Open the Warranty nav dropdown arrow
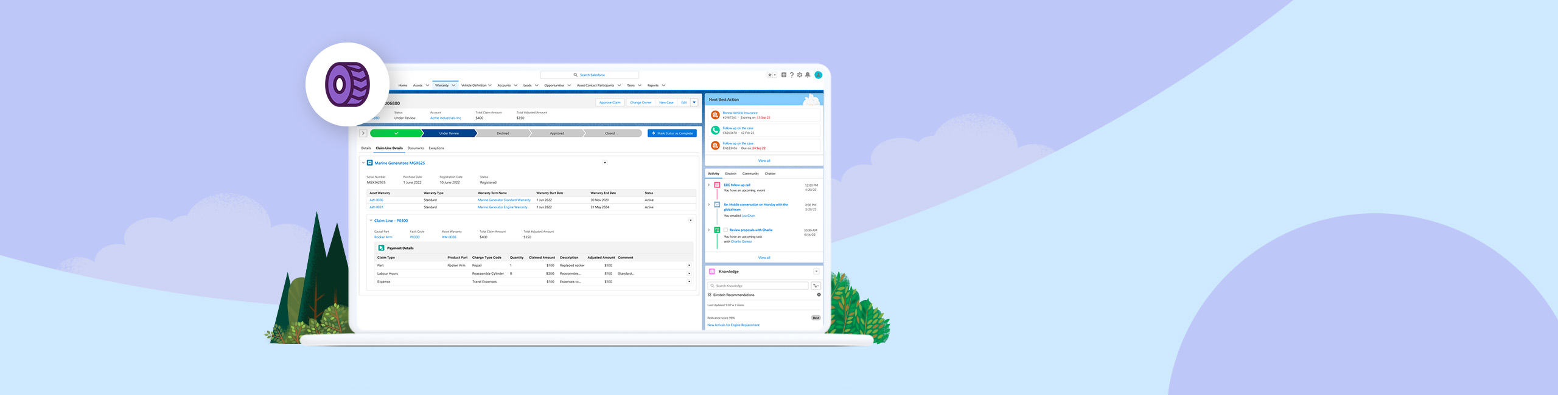 pyautogui.click(x=453, y=86)
